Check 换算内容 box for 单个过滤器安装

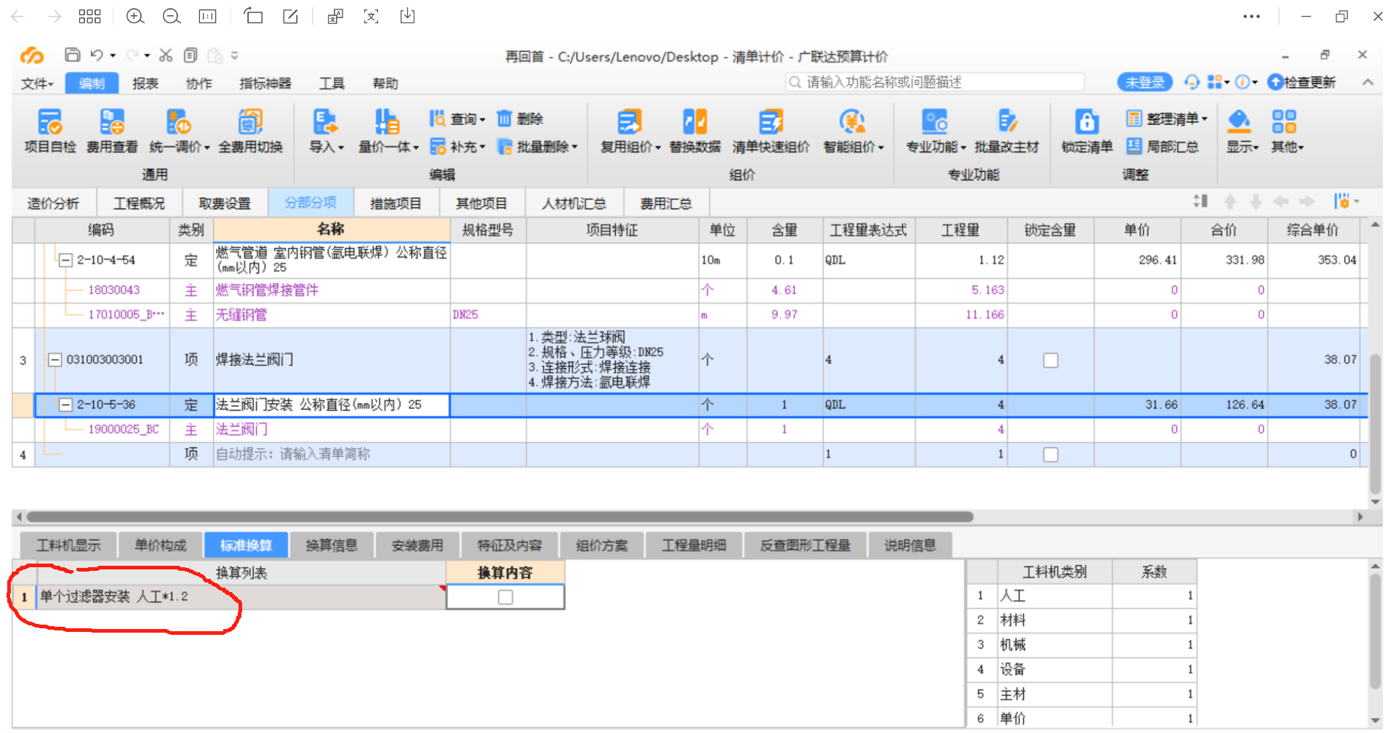(x=505, y=597)
